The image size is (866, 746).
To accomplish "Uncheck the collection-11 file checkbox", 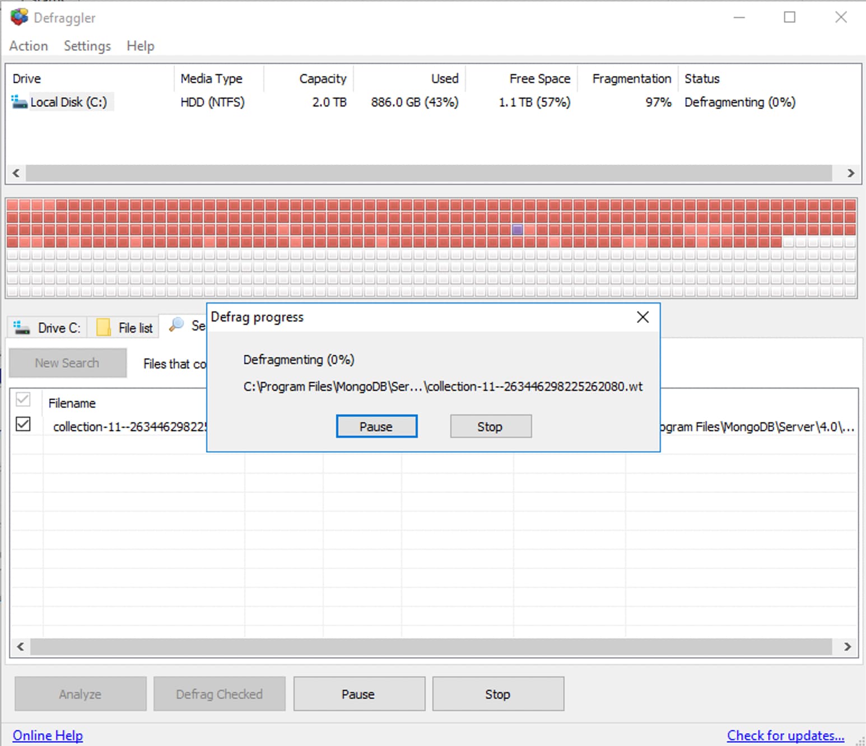I will click(x=24, y=425).
